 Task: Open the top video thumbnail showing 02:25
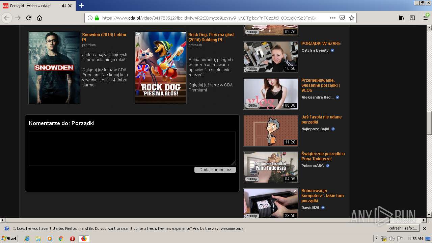tap(271, 30)
